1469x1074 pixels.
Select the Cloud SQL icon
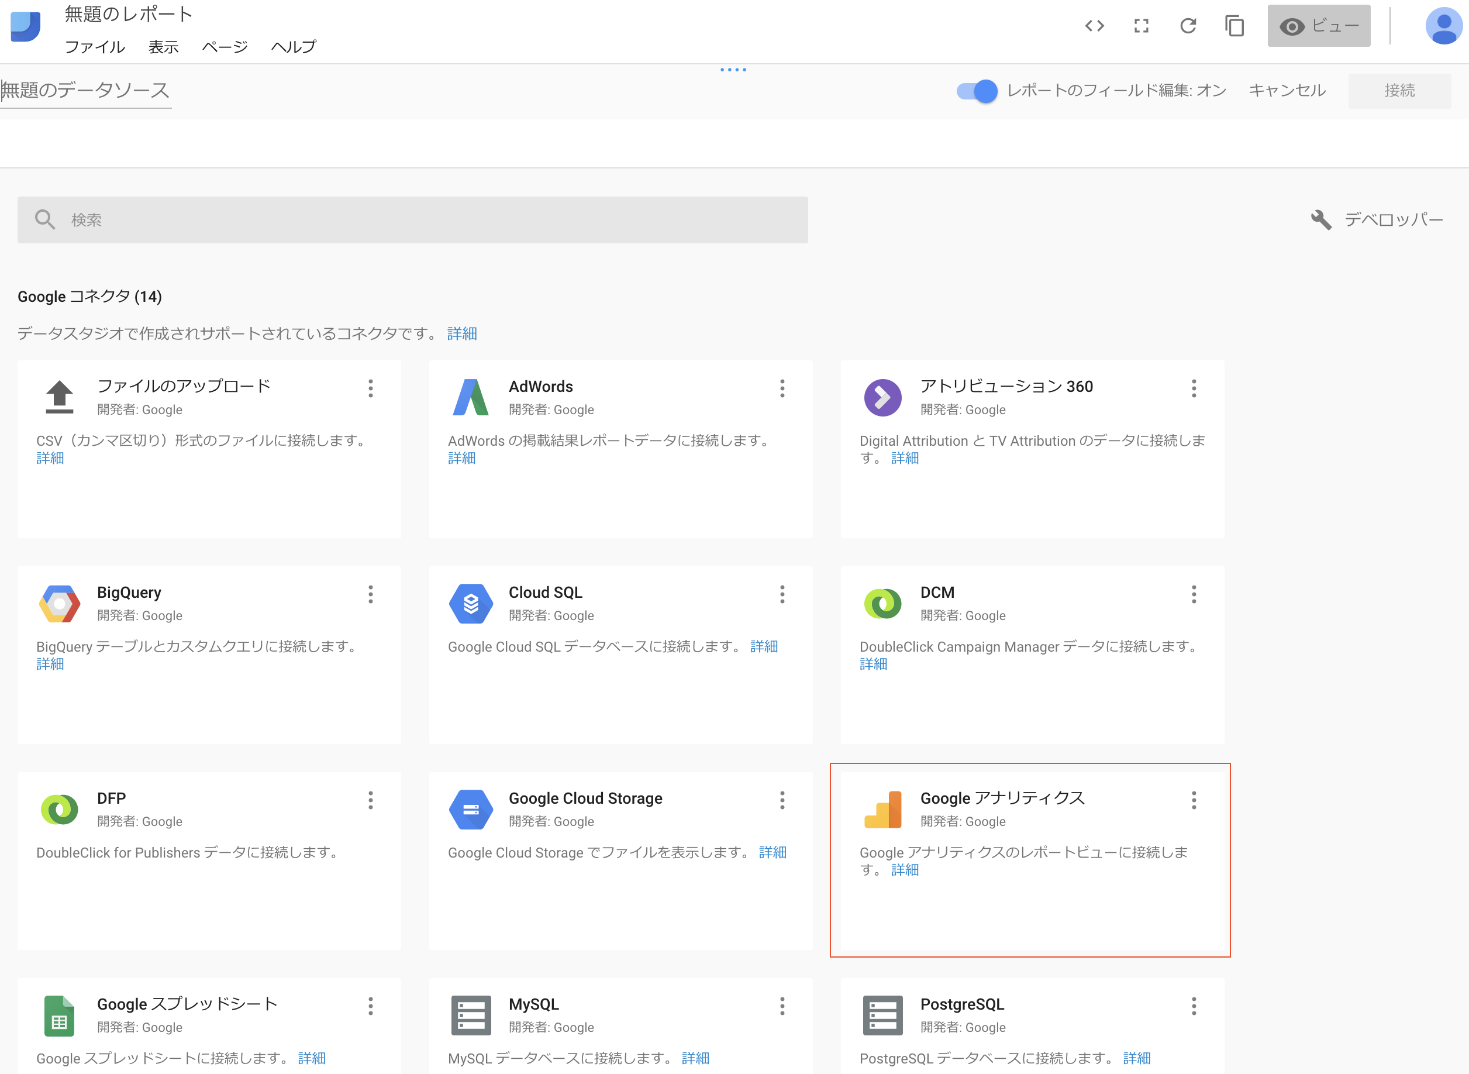click(471, 603)
